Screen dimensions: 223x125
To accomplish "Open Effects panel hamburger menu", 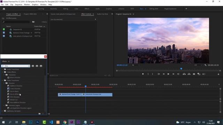I will (x=9, y=61).
